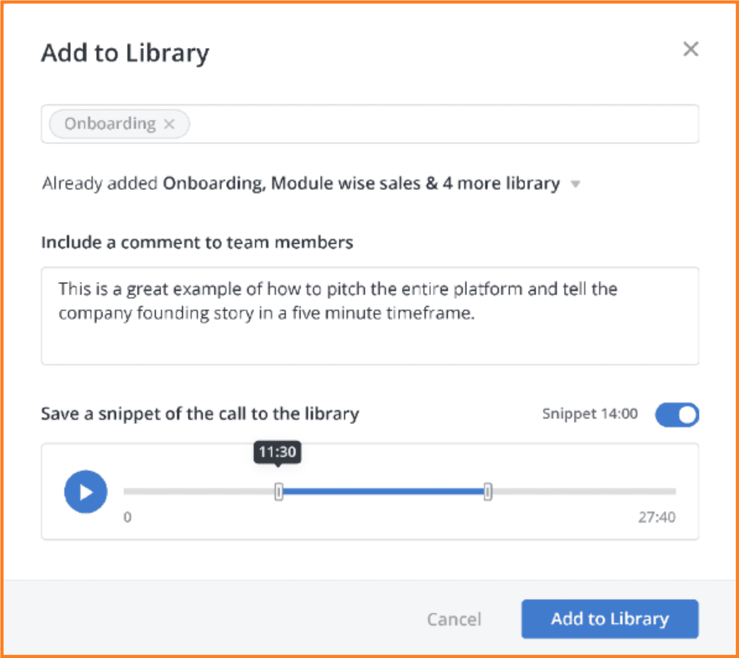
Task: Click the 0 start time label
Action: [128, 517]
